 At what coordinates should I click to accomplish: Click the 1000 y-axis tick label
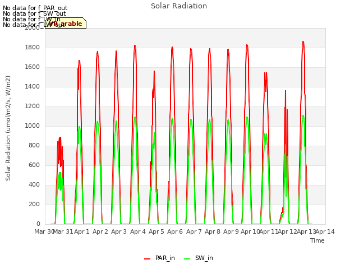pyautogui.click(x=33, y=126)
